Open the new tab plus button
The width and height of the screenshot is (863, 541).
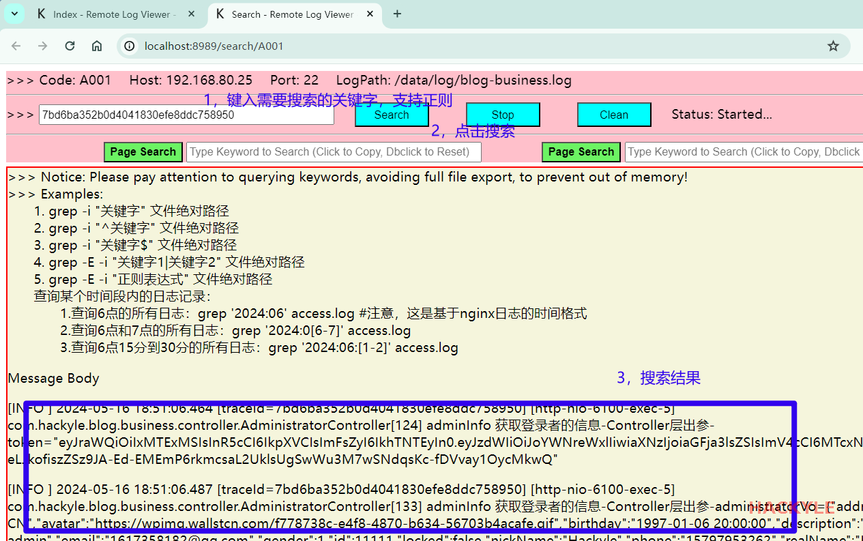pos(398,14)
